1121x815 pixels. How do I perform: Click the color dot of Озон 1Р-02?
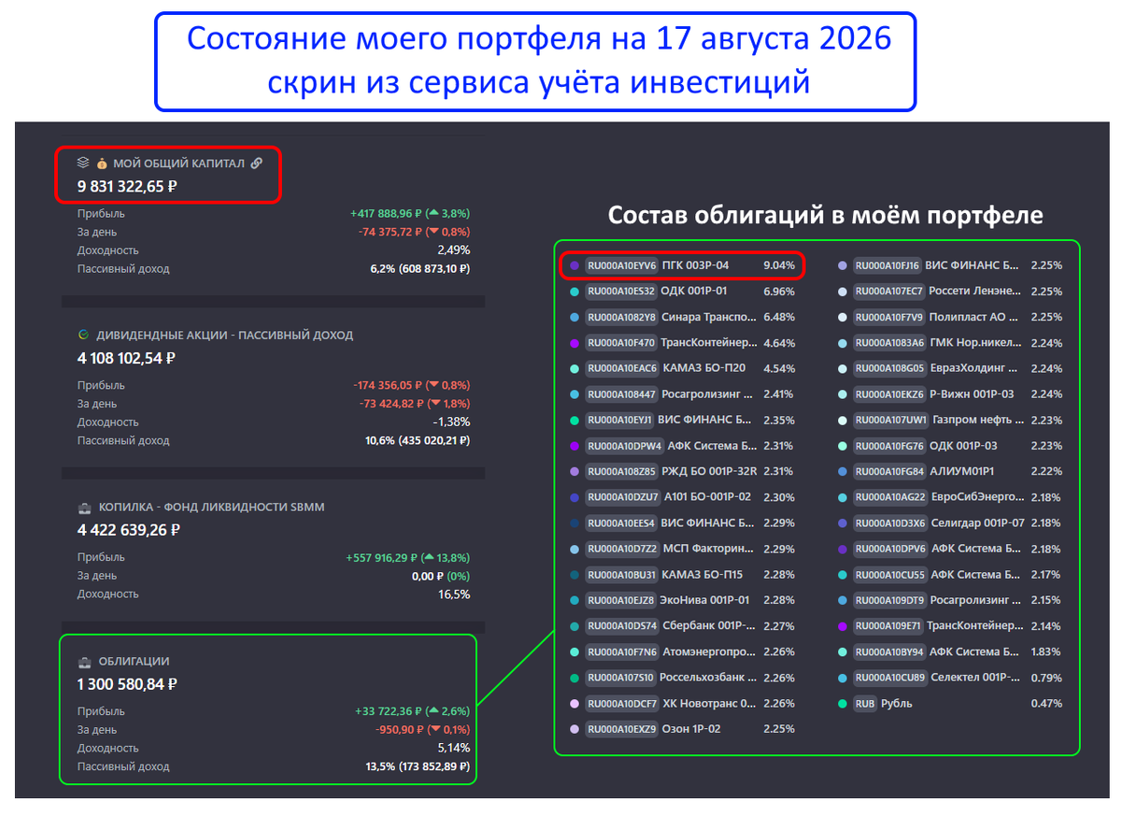pos(574,729)
